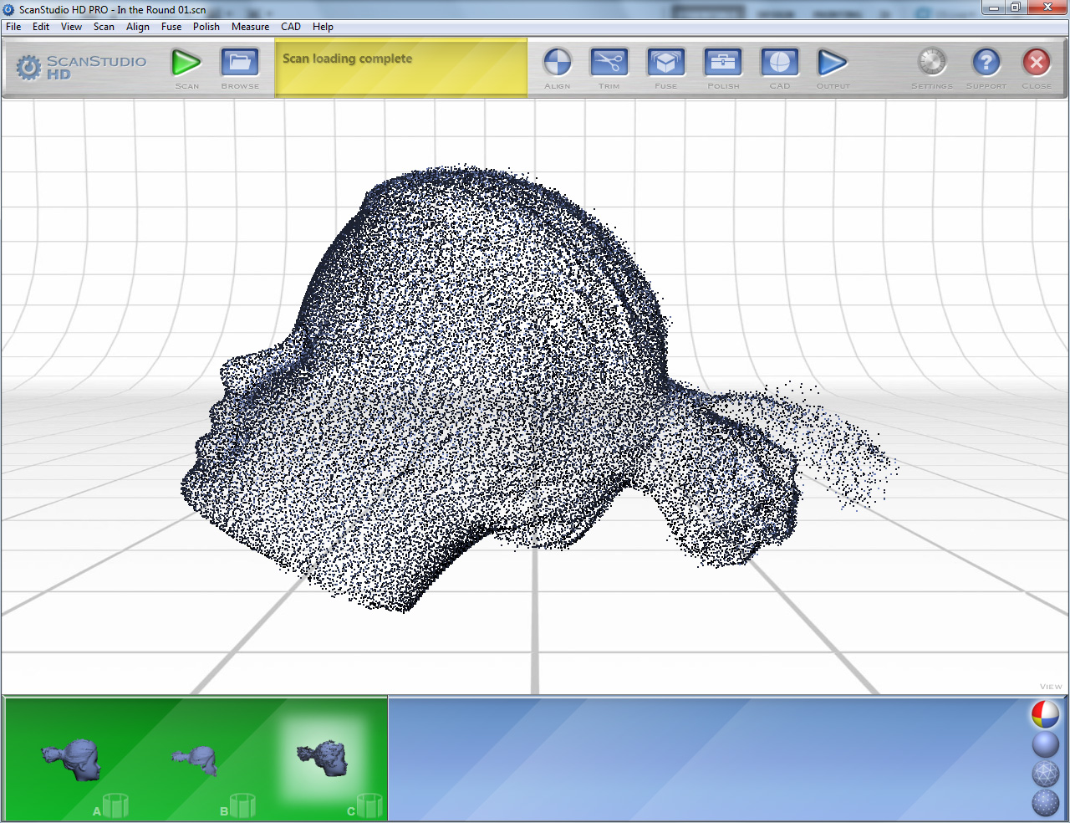Open the View menu
This screenshot has height=823, width=1070.
71,27
